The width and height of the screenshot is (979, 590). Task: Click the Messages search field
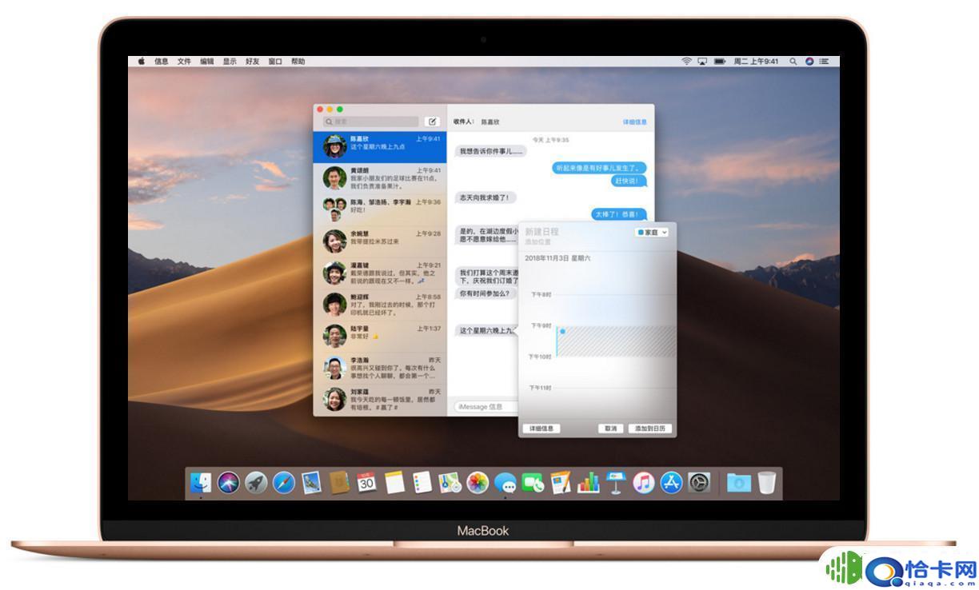click(370, 122)
